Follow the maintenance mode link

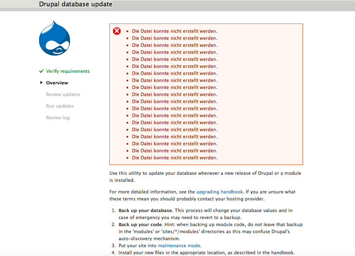tap(179, 245)
